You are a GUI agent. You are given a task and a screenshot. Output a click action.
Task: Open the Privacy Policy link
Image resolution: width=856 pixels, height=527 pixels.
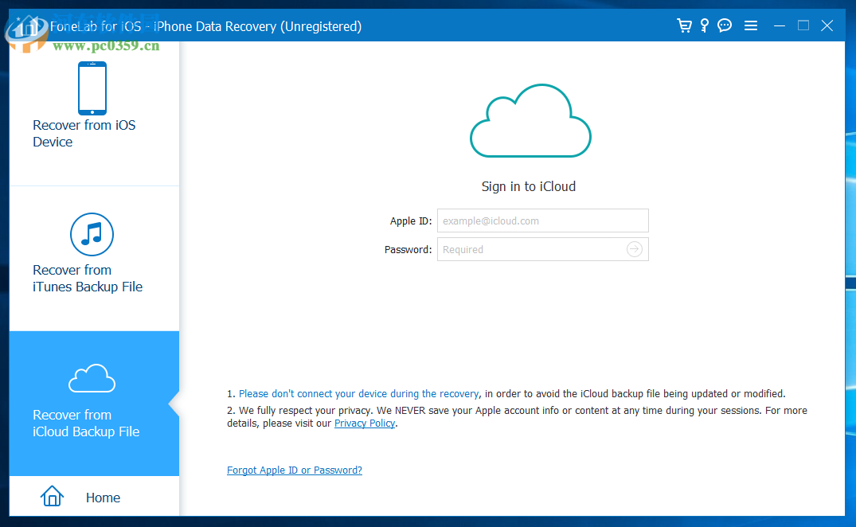[x=365, y=424]
